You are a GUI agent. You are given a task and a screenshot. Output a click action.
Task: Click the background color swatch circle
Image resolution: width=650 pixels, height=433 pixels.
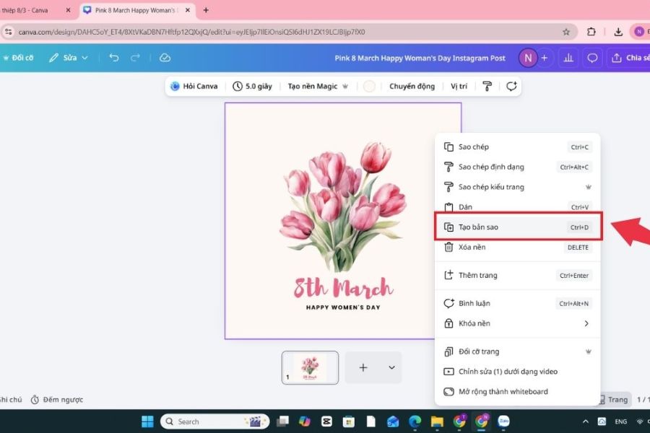click(x=369, y=86)
